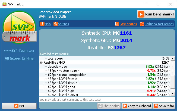Click the 'SVPmark 3.0.3b' version text

(52, 17)
